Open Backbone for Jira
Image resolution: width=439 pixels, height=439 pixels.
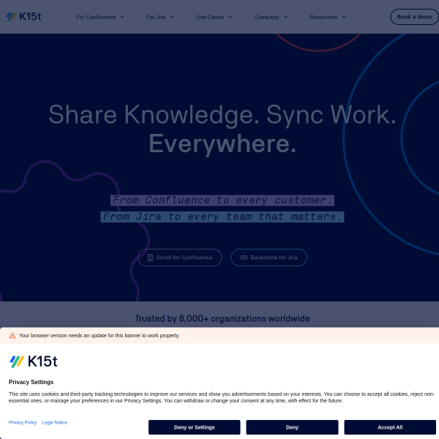[x=269, y=258]
